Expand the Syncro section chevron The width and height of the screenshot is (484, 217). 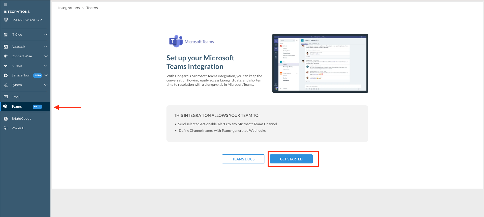point(46,85)
